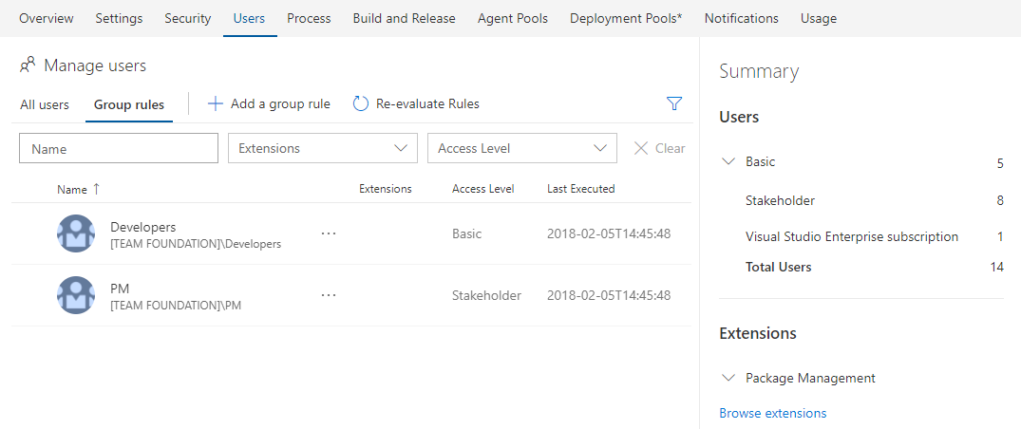1021x429 pixels.
Task: Open the Browse extensions link
Action: 772,413
